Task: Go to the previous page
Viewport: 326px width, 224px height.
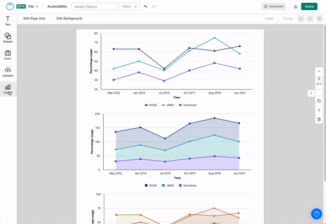Action: [x=319, y=71]
